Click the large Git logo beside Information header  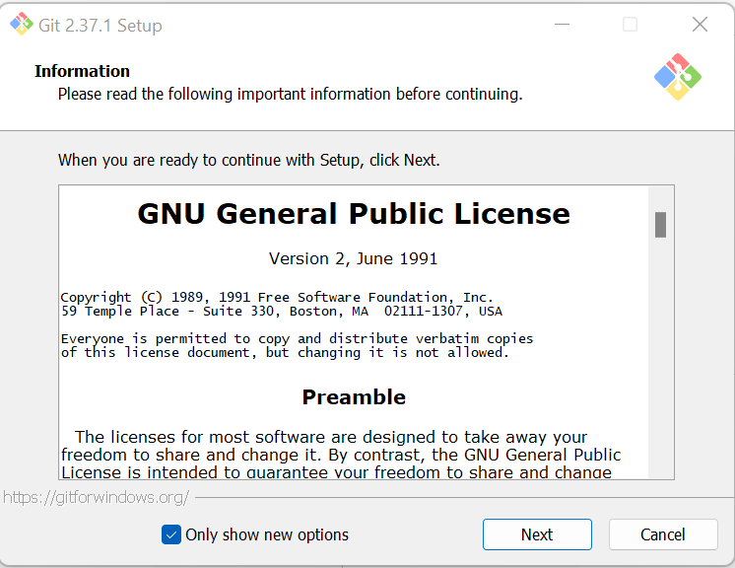tap(677, 77)
